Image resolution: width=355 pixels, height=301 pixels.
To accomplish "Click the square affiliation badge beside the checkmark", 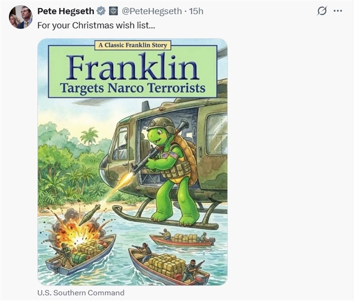I will [113, 11].
